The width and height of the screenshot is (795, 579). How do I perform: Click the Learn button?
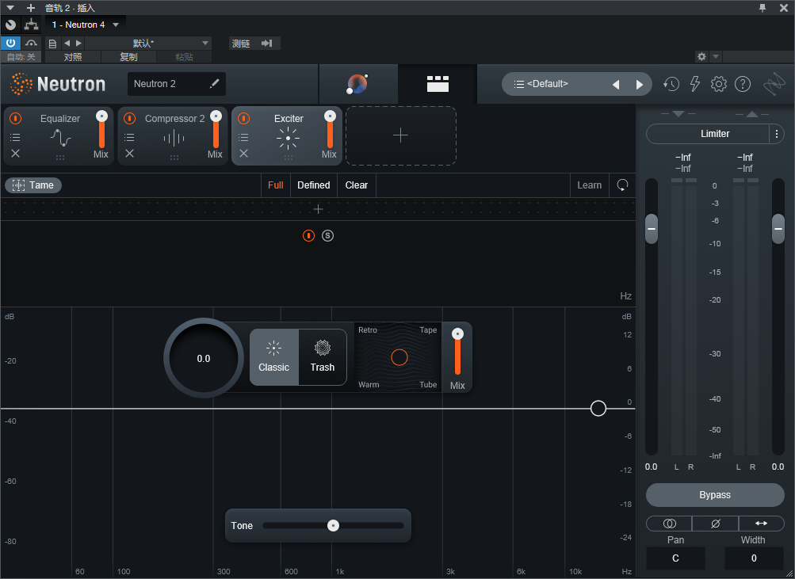click(589, 185)
